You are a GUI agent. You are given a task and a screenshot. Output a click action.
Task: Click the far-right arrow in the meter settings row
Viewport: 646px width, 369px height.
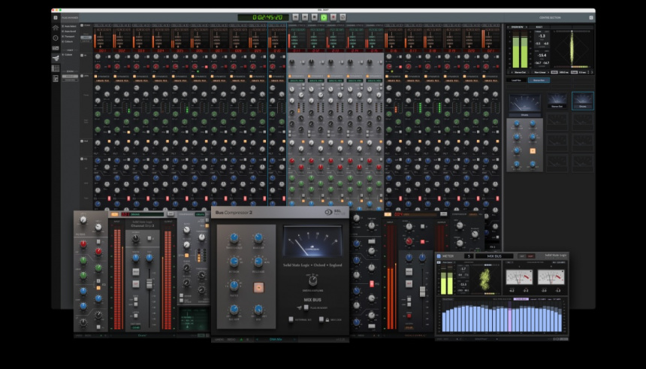click(x=592, y=72)
